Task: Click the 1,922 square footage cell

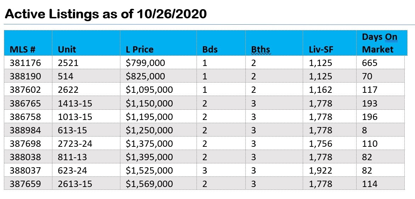Action: [320, 170]
